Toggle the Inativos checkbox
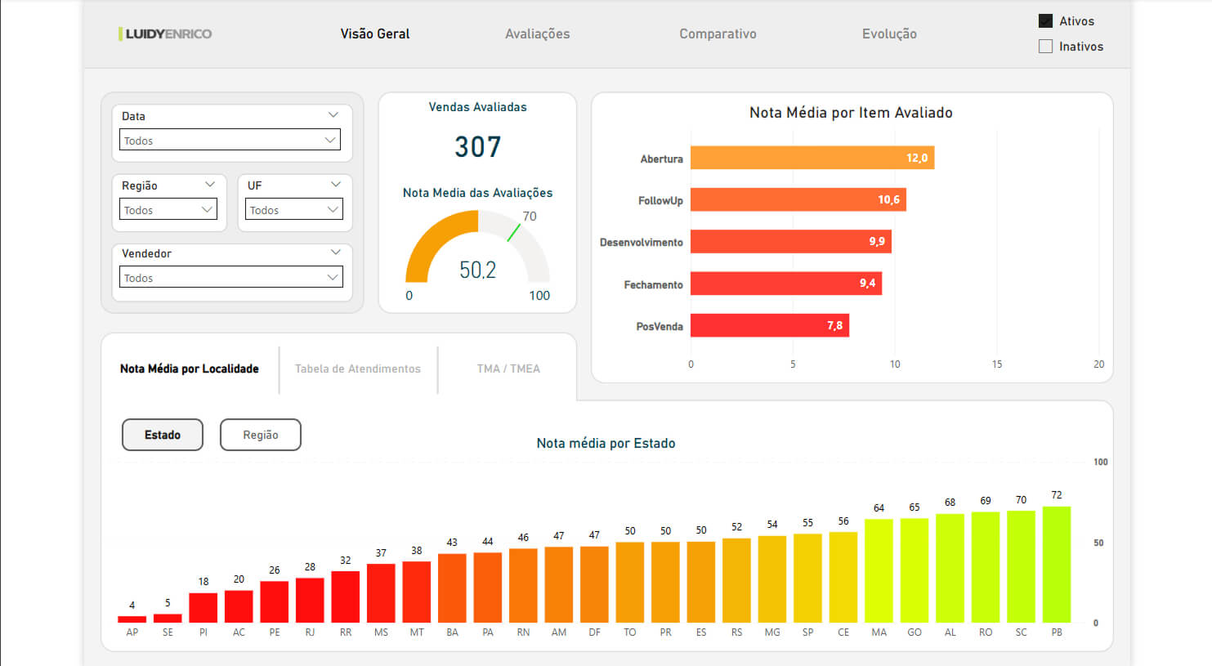The image size is (1212, 666). click(x=1045, y=47)
